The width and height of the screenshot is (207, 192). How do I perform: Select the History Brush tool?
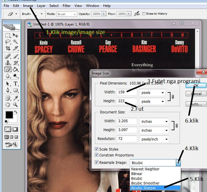(16, 63)
